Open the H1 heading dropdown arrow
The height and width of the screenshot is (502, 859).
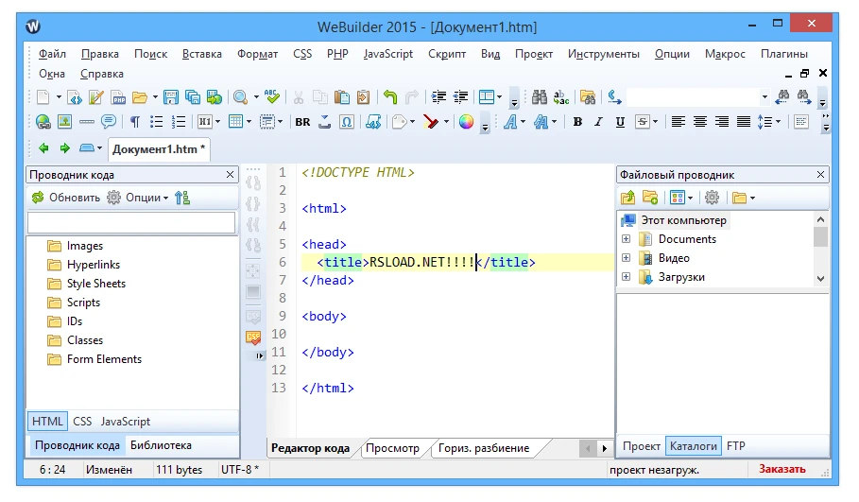(217, 122)
